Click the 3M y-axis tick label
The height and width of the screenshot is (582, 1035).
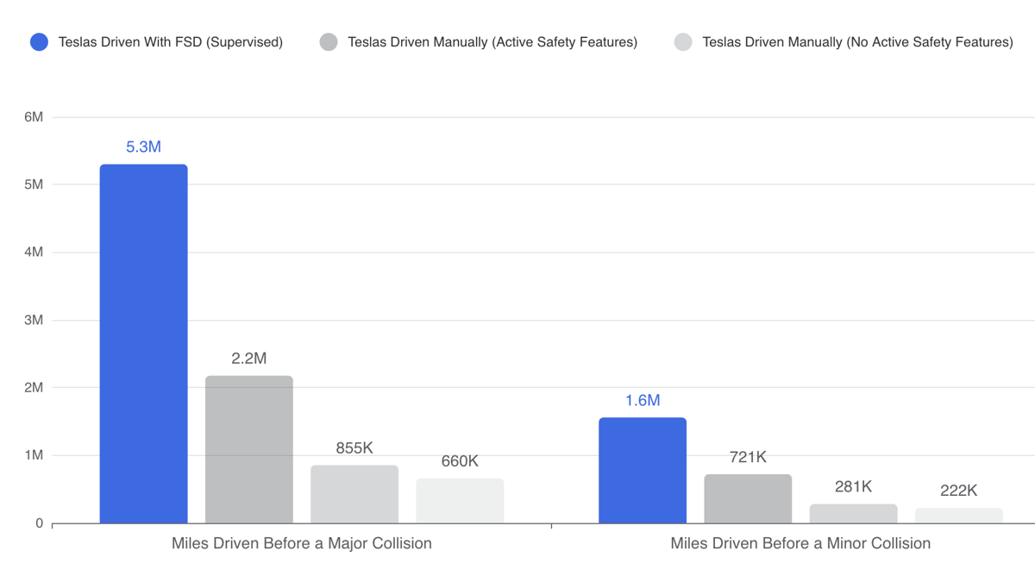tap(33, 320)
